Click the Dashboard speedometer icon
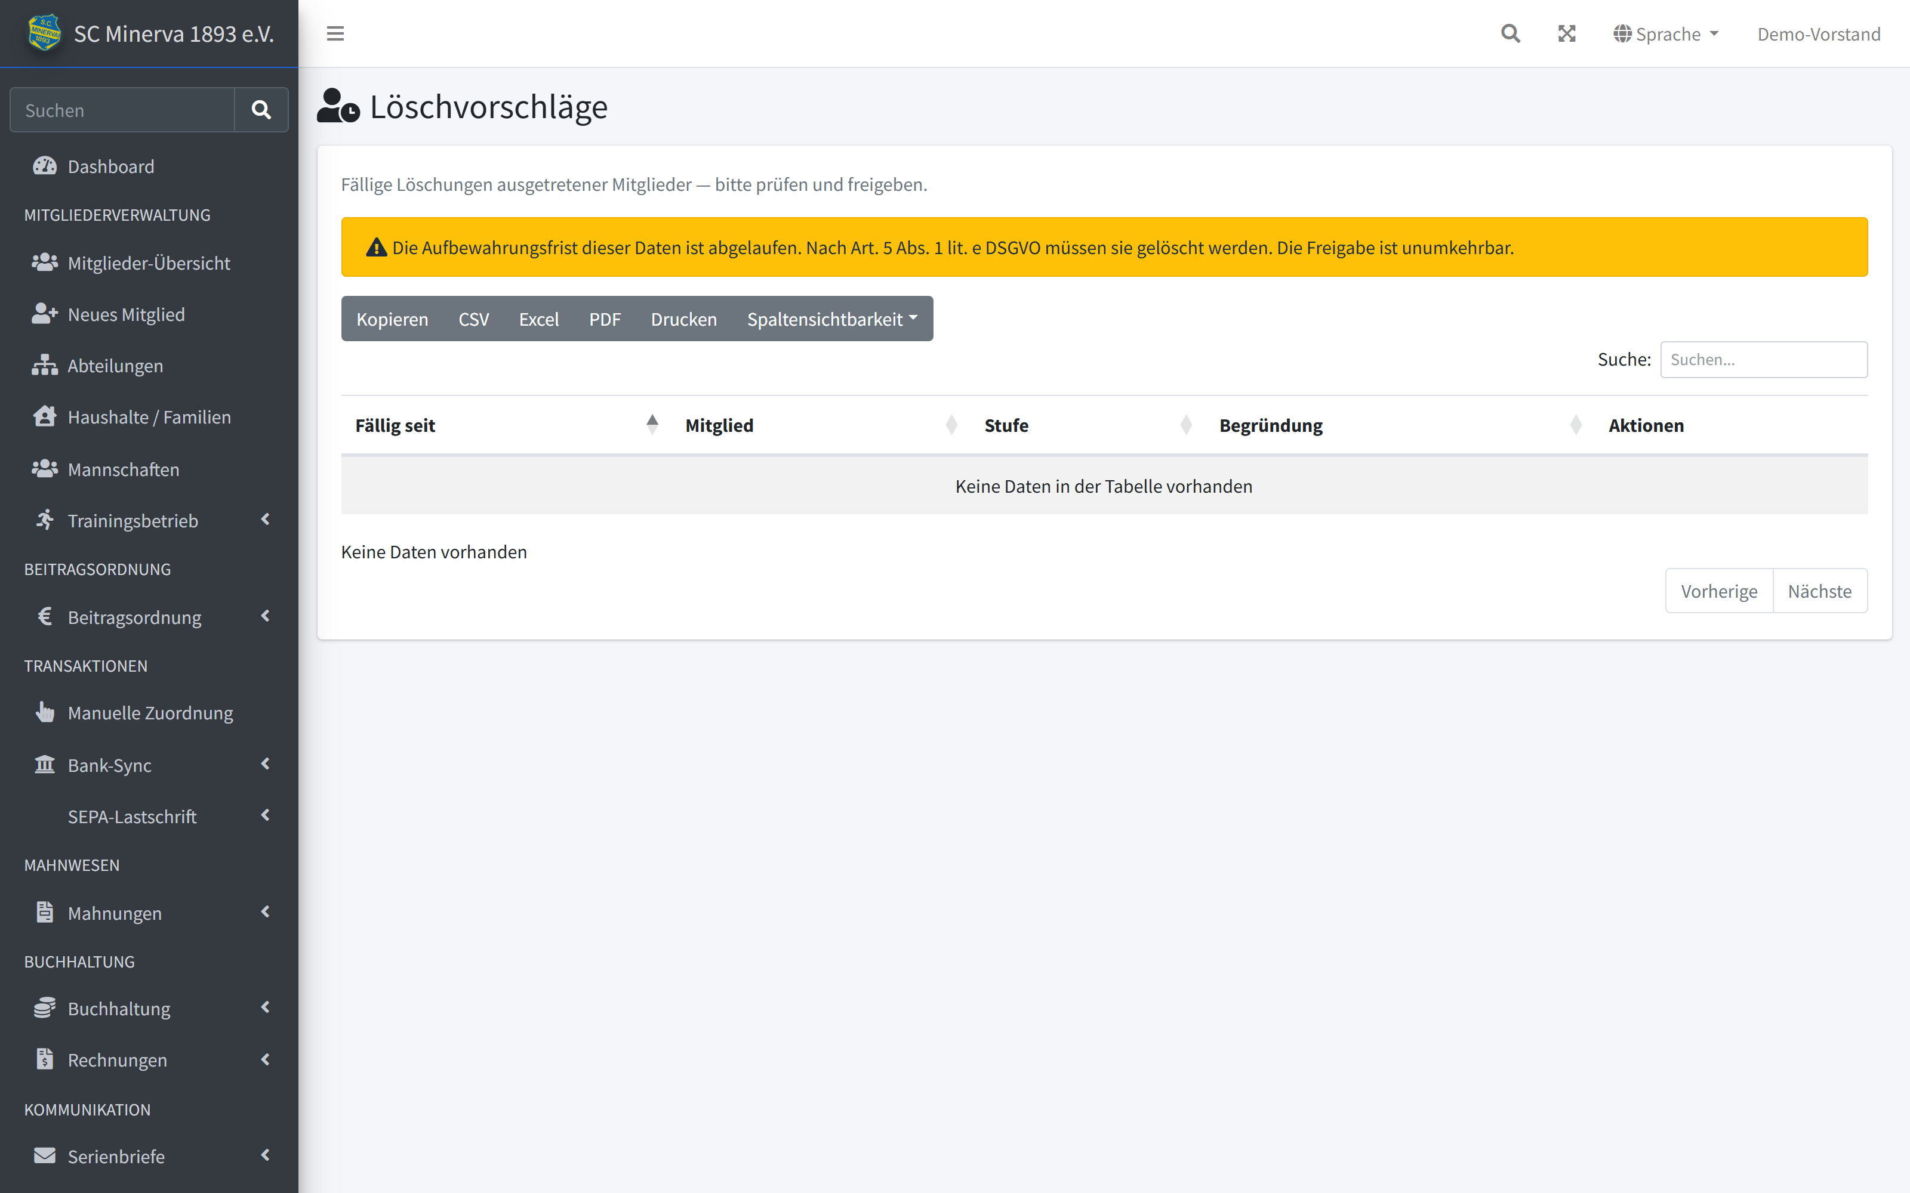 [x=45, y=166]
